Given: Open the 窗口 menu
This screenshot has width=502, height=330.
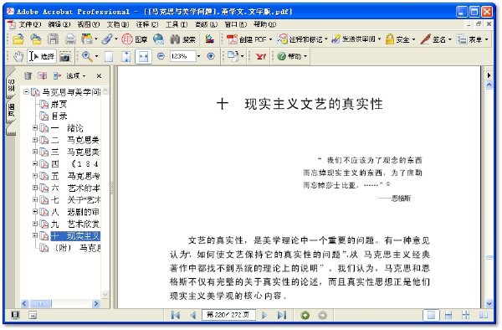Looking at the screenshot, I should pyautogui.click(x=236, y=24).
